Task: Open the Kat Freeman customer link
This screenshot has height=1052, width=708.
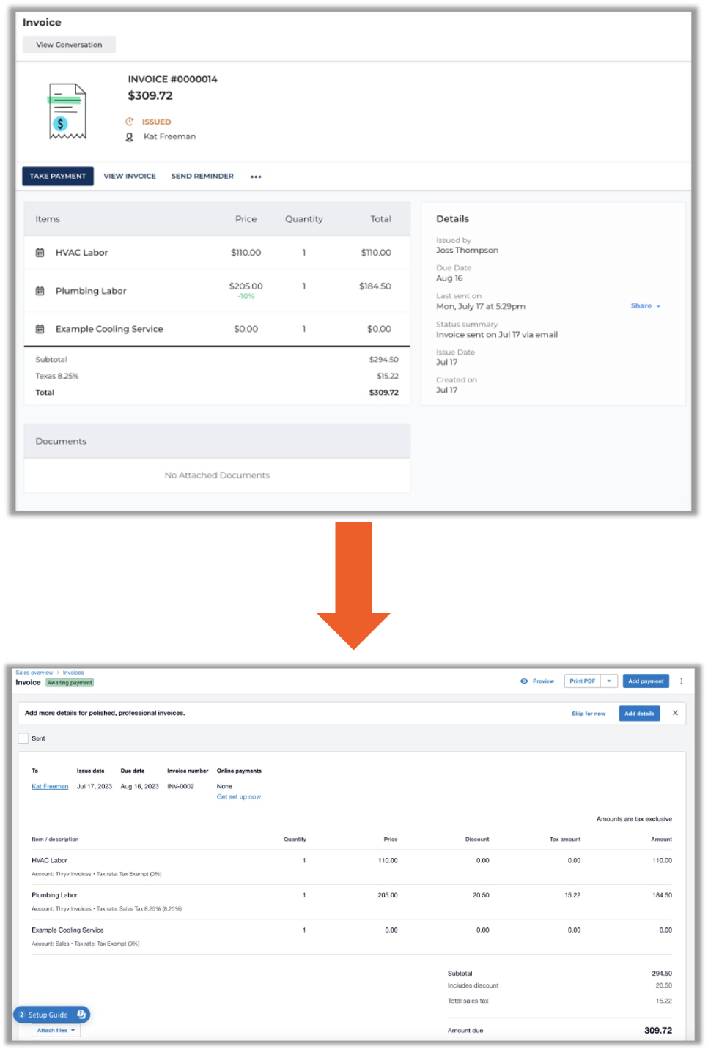Action: click(x=50, y=786)
